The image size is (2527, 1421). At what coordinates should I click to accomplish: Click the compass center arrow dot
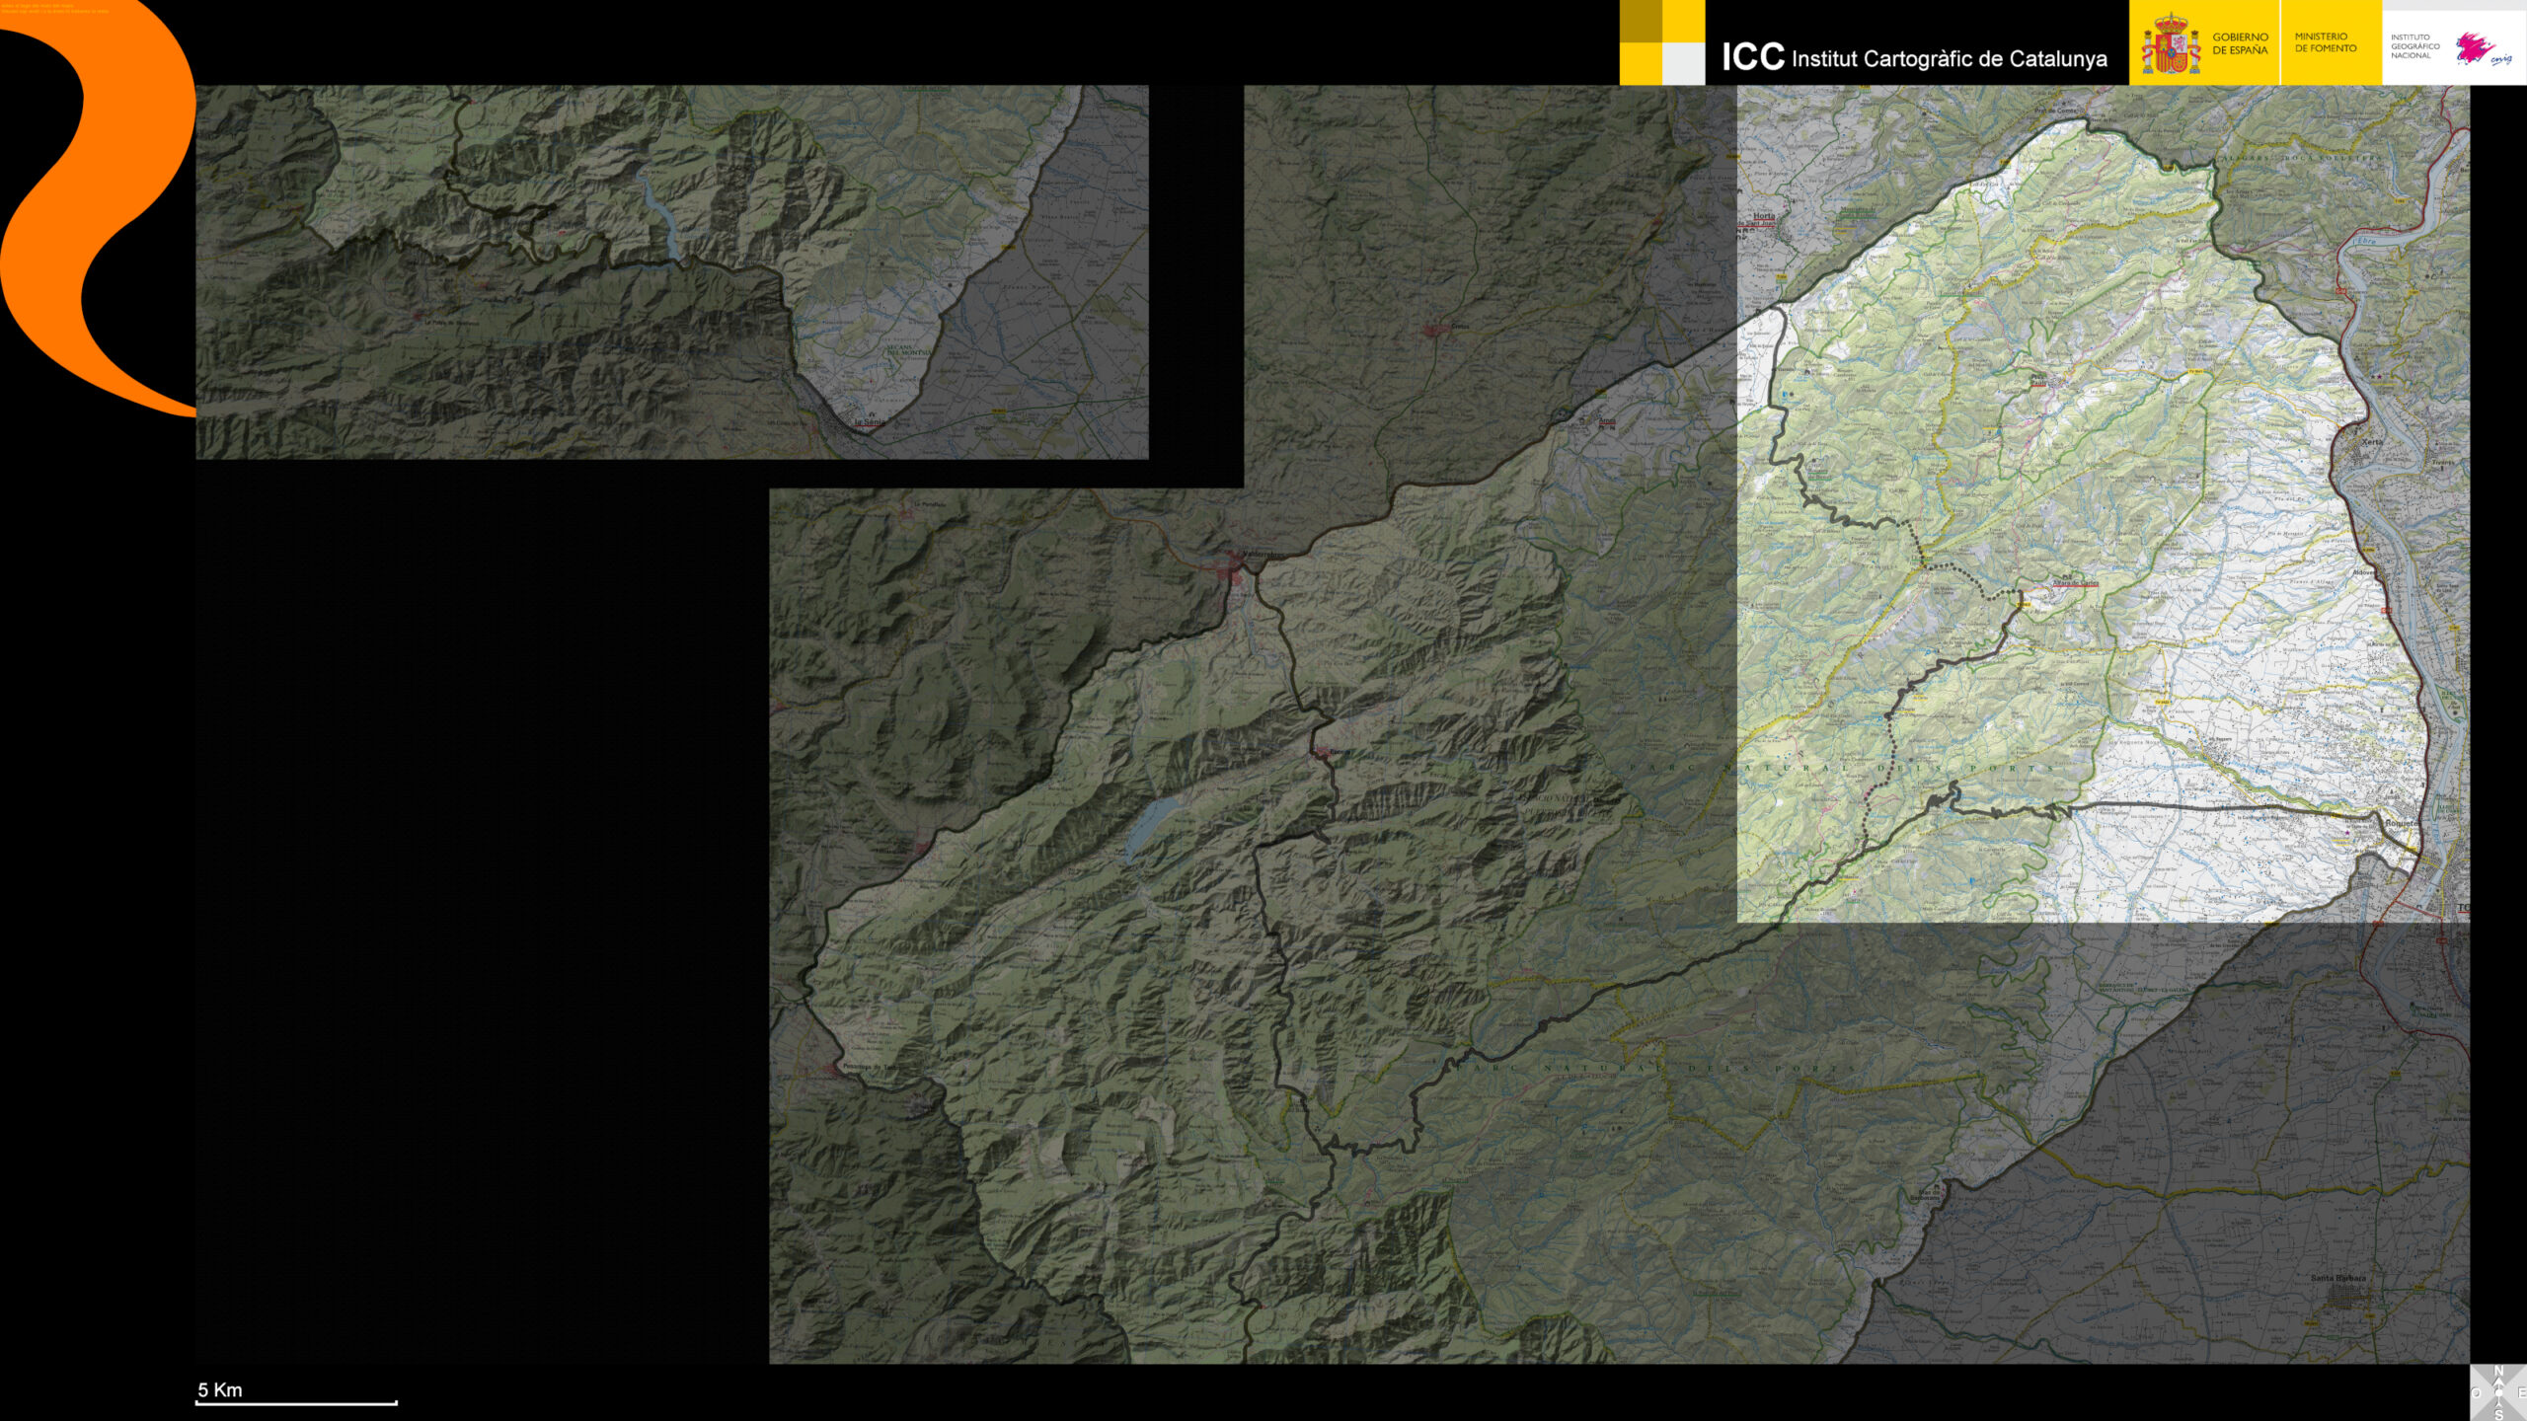(x=2498, y=1393)
